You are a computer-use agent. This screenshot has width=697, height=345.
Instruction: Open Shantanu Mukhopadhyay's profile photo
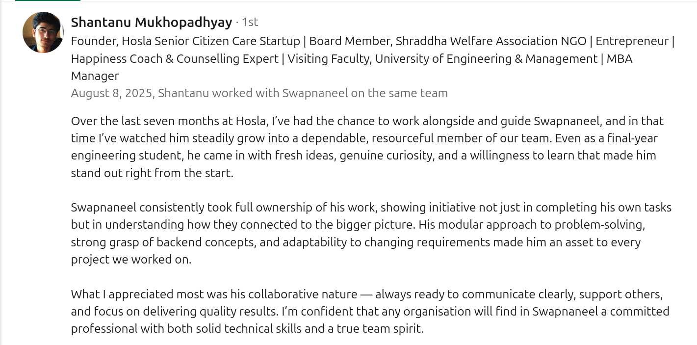43,32
